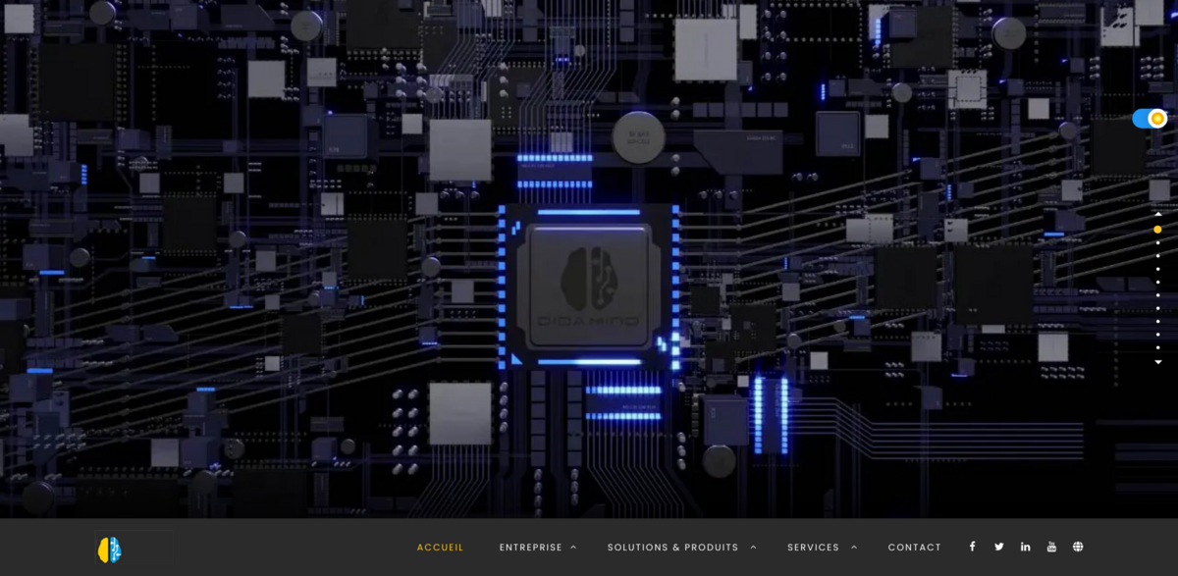Click the highlighted orange pagination dot

(1157, 228)
